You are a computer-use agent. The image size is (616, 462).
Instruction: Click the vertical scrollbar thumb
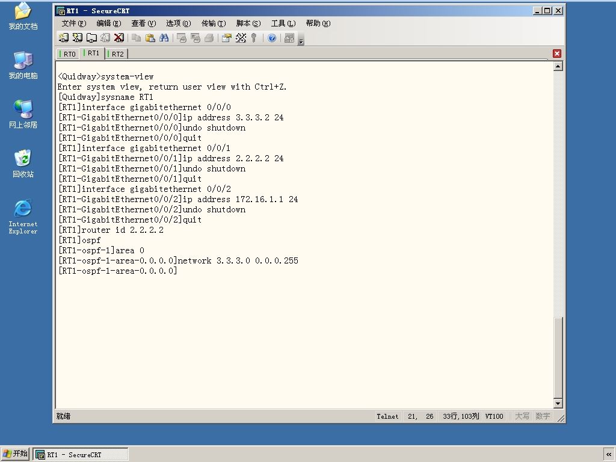coord(558,357)
